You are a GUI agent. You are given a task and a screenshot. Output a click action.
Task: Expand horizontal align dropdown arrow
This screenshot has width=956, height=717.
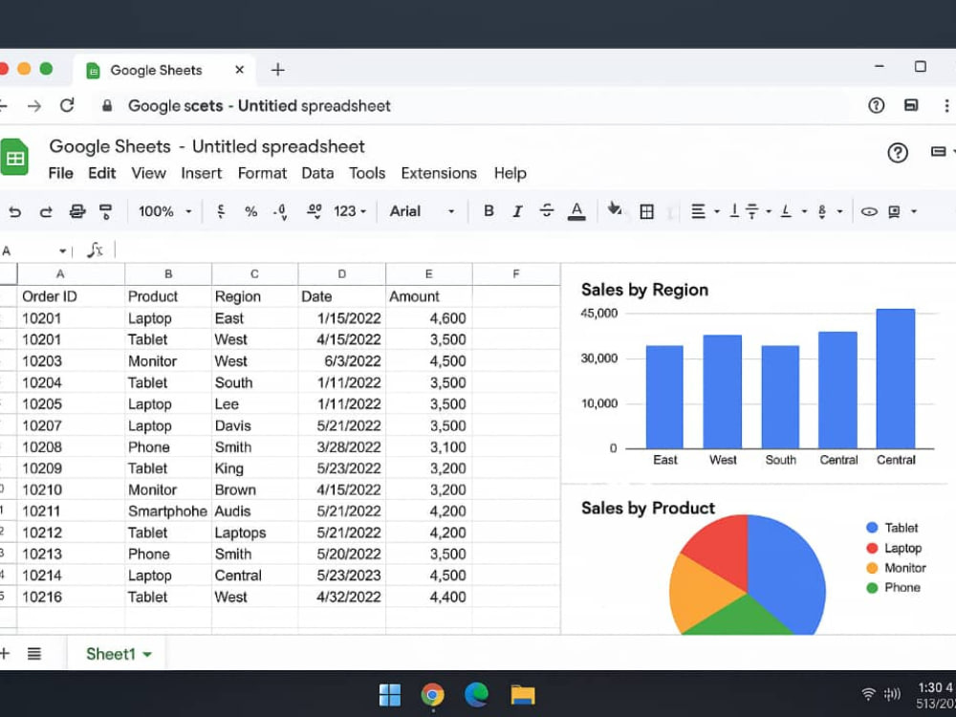(717, 211)
